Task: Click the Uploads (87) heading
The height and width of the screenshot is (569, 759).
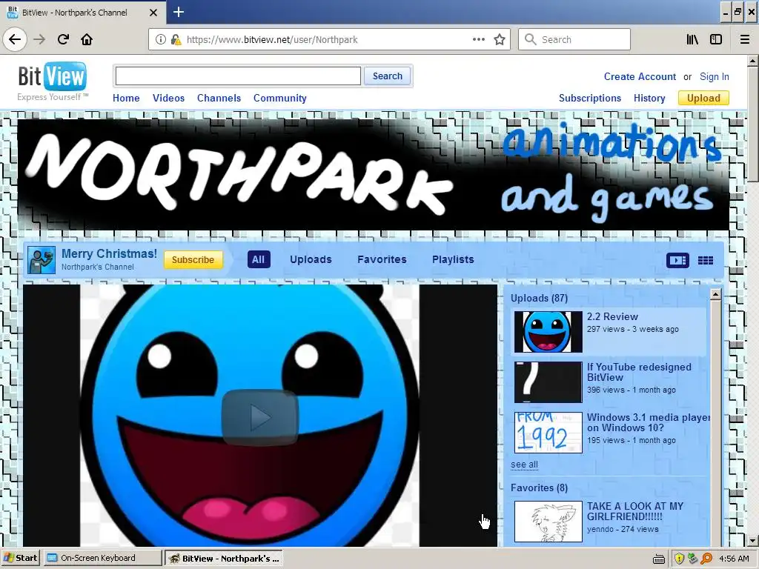Action: 540,298
